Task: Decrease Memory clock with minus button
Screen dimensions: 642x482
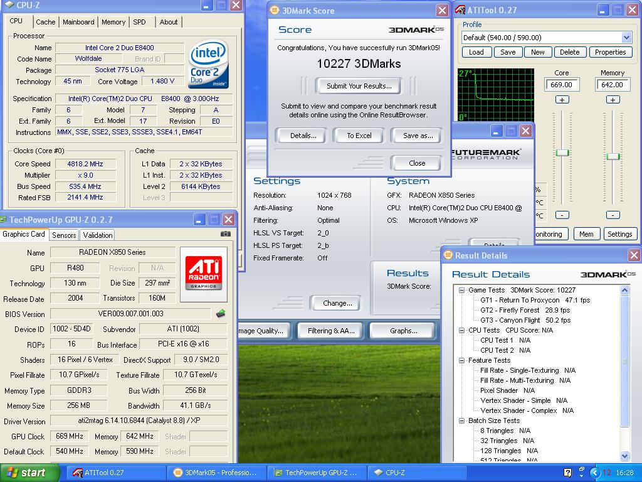Action: [x=613, y=215]
